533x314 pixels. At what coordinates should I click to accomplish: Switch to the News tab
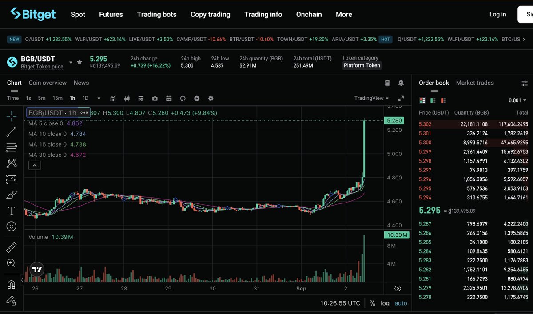tap(81, 83)
